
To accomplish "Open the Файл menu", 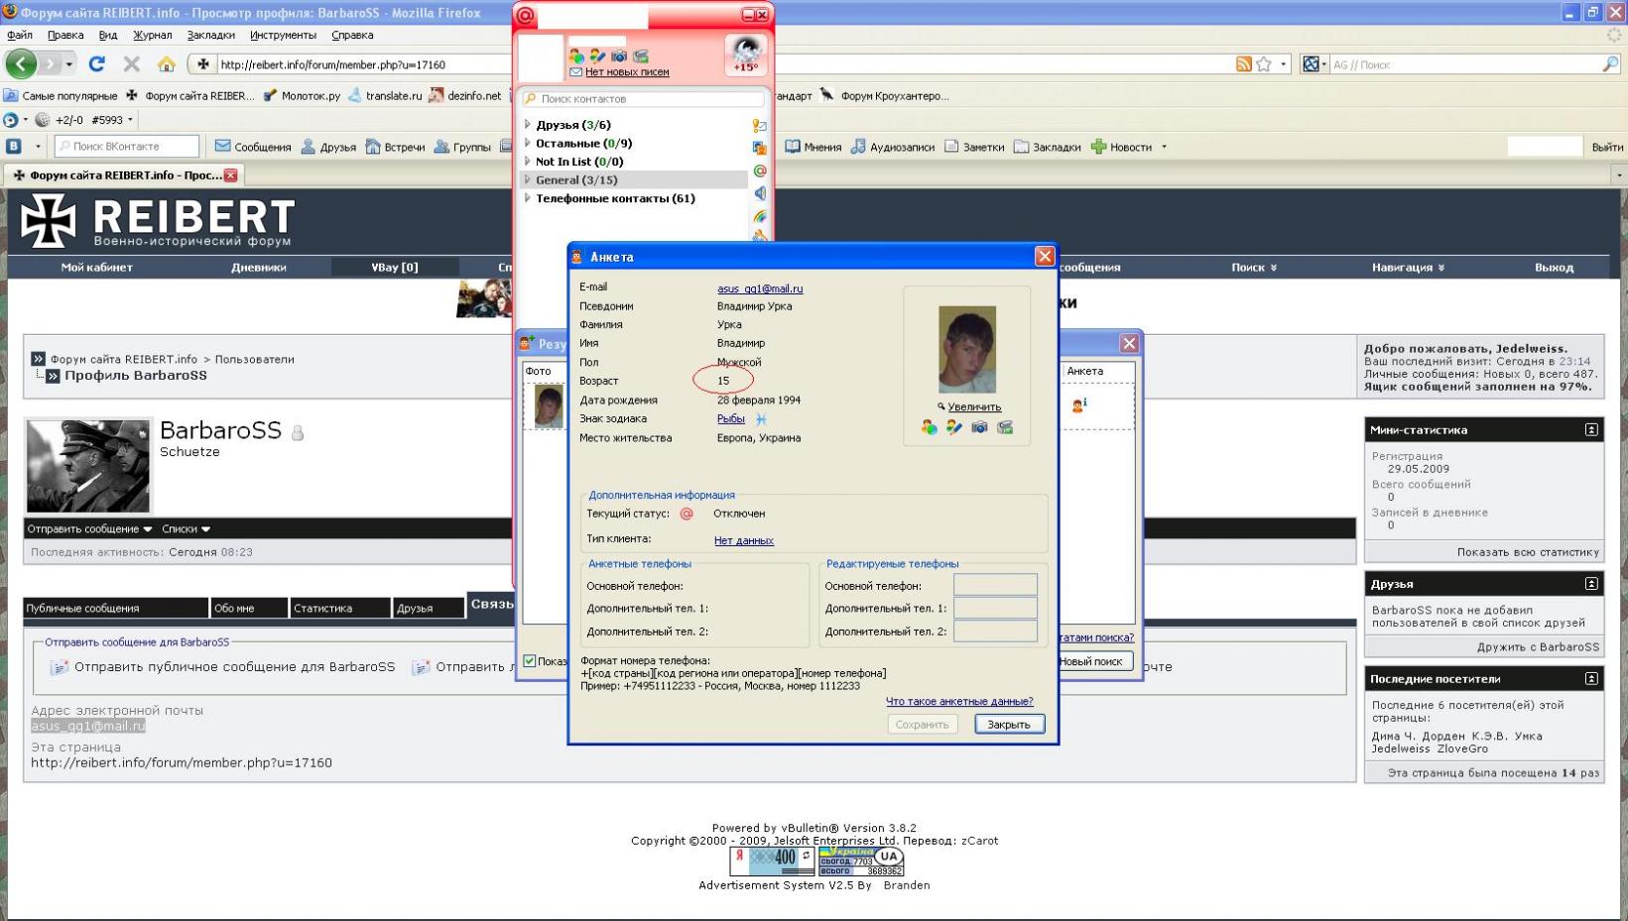I will point(19,35).
